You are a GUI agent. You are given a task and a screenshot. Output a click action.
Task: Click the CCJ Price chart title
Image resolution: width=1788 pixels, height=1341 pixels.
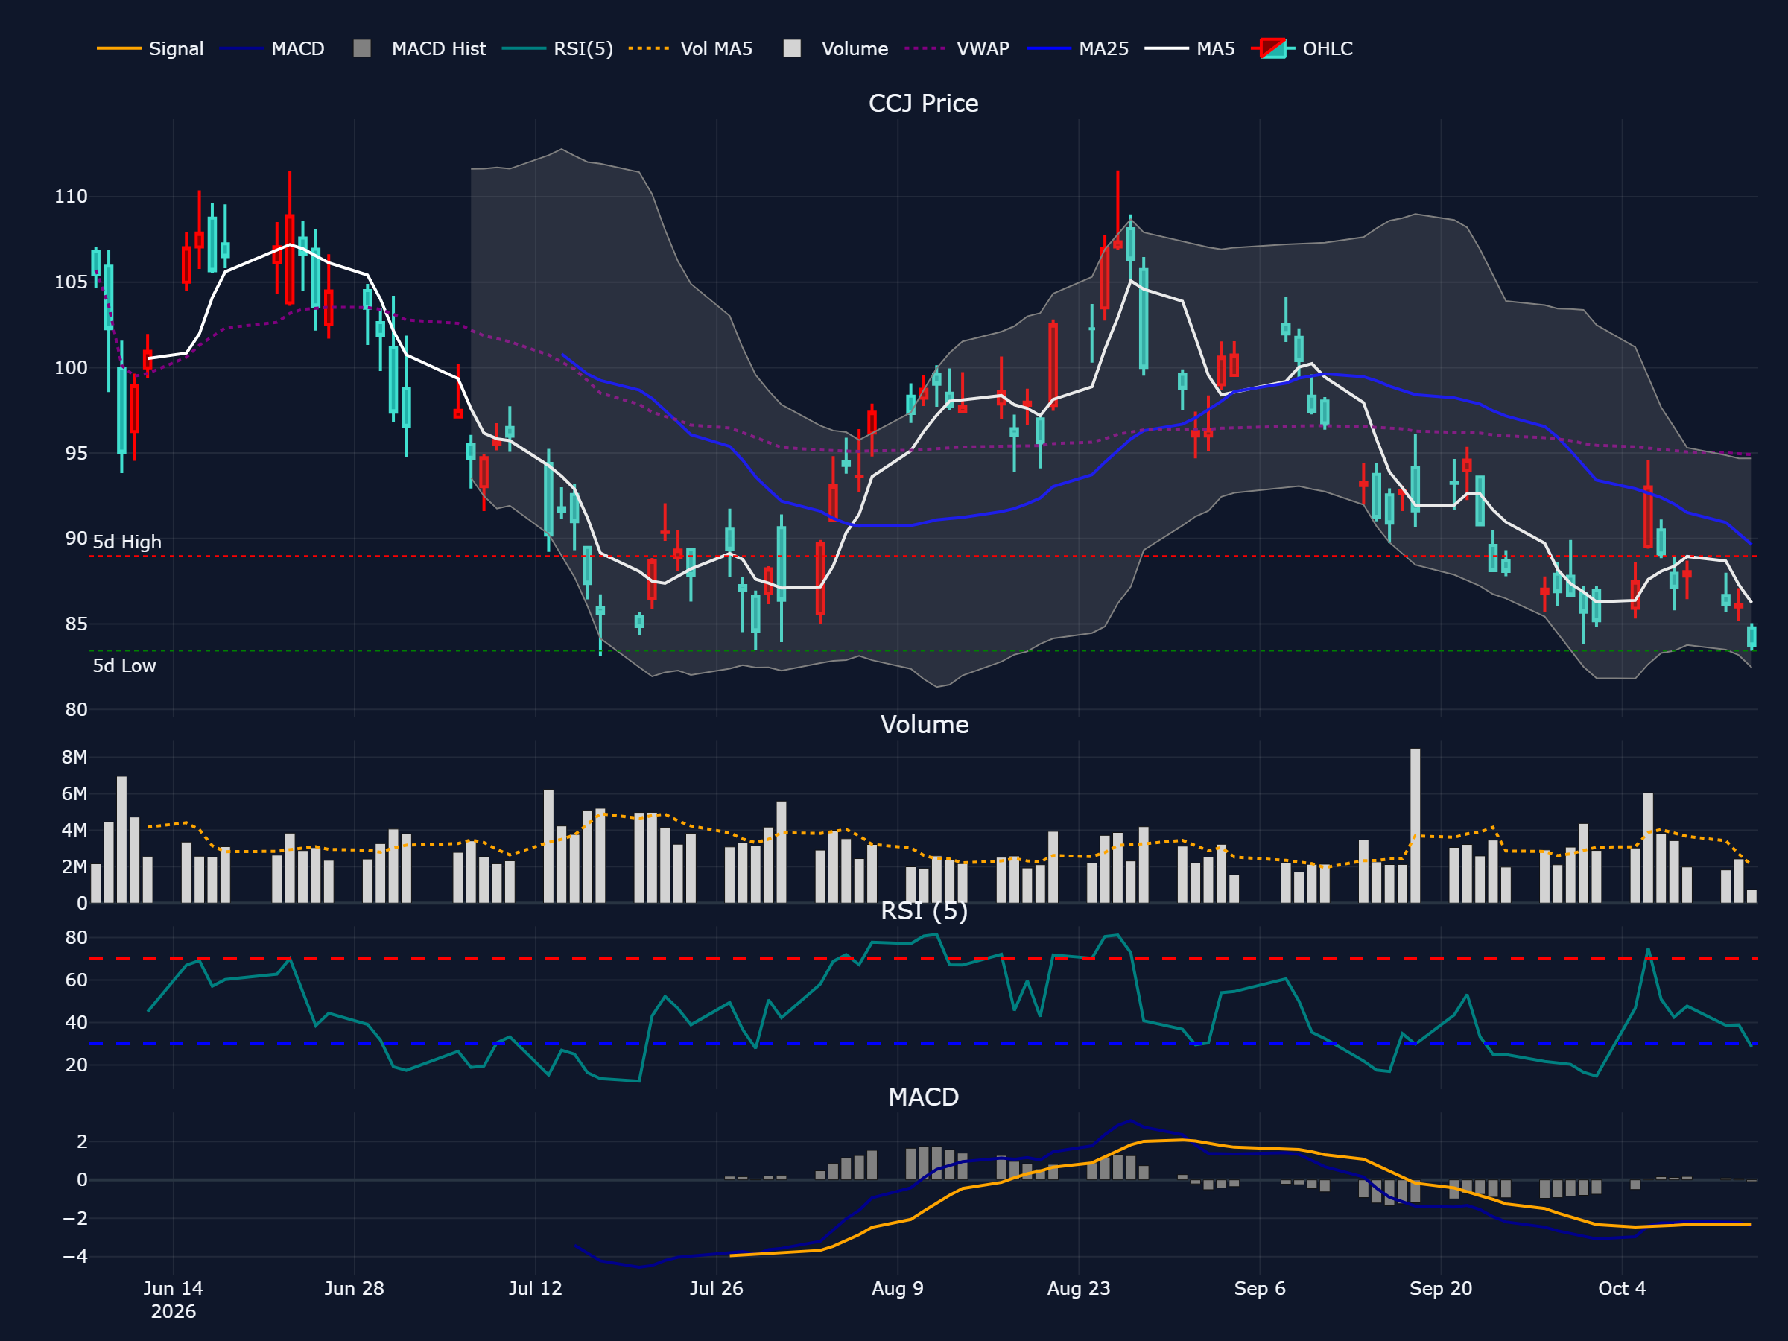click(923, 104)
